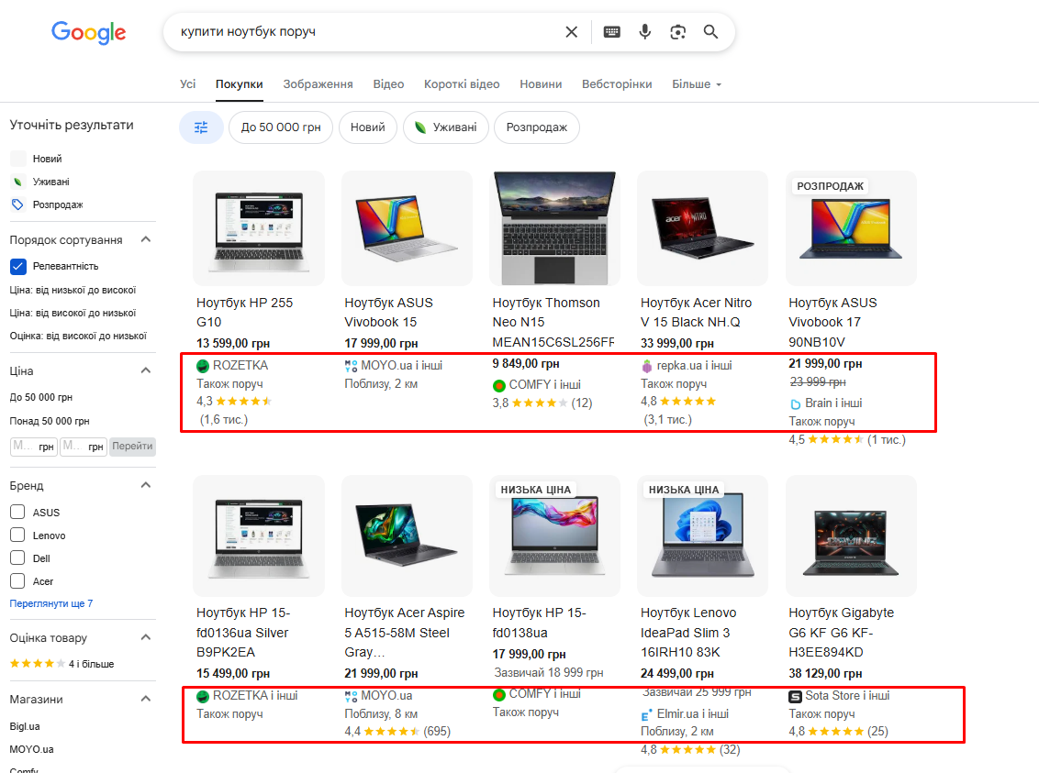Sort by Ціна: від високої до низької
Screen dimensions: 1039x773
tap(73, 313)
